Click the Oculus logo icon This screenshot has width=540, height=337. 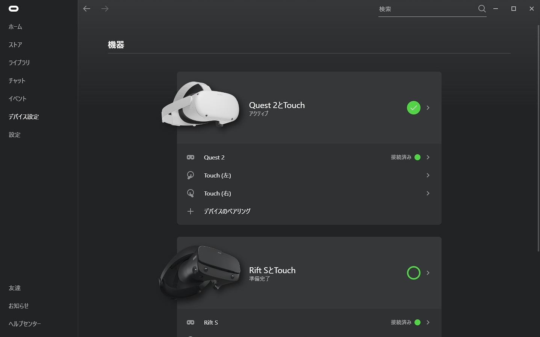pyautogui.click(x=14, y=9)
